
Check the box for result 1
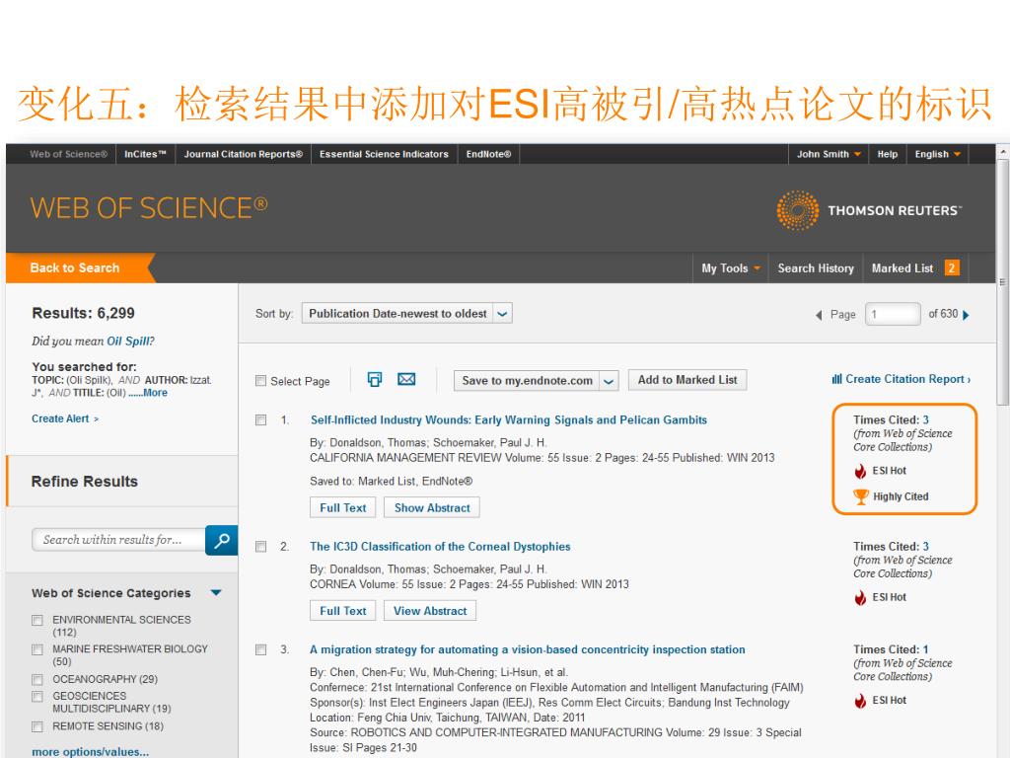(260, 420)
